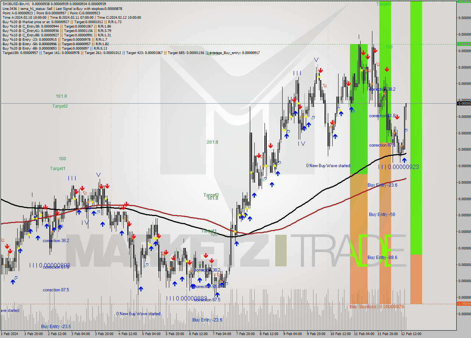
Task: Click the '5 Feb 04:00' time axis label
Action: [151, 334]
